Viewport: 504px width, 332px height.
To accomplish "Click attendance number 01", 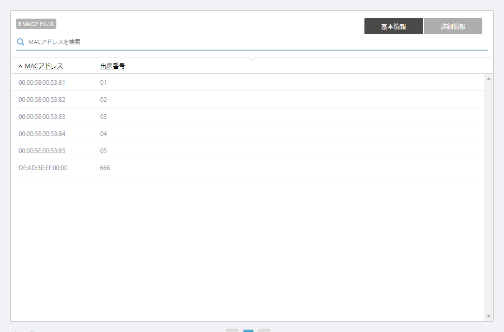I will click(103, 83).
